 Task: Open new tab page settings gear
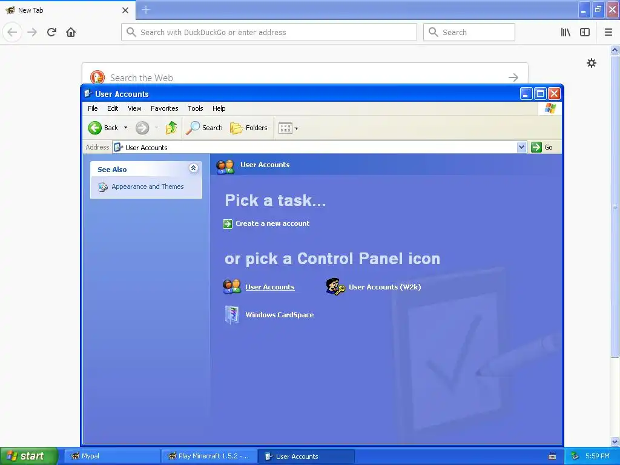592,63
